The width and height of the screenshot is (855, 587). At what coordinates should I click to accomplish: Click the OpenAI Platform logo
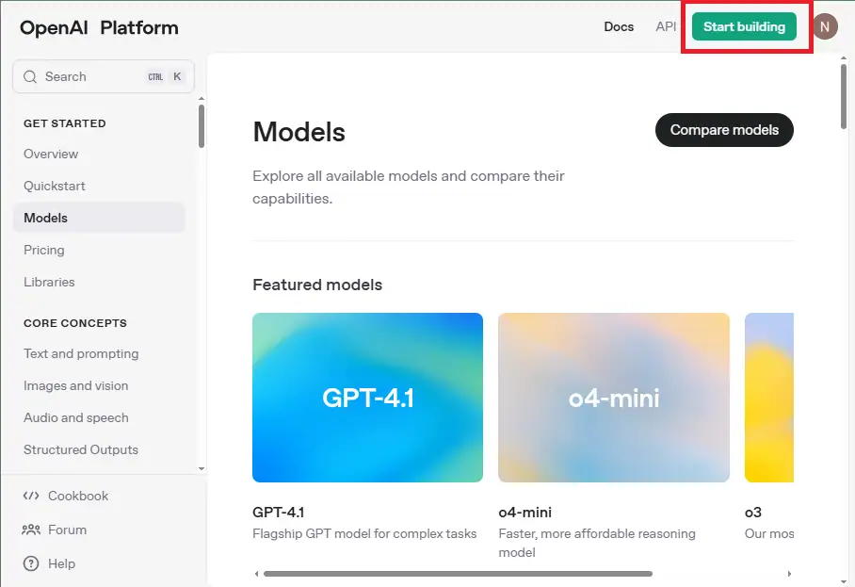(x=99, y=27)
